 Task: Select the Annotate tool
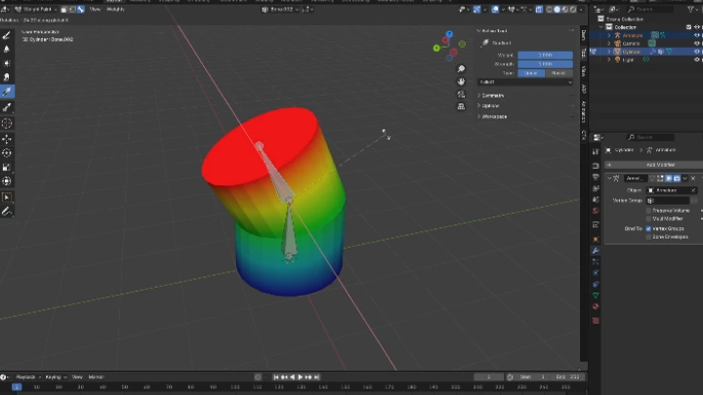[x=7, y=212]
